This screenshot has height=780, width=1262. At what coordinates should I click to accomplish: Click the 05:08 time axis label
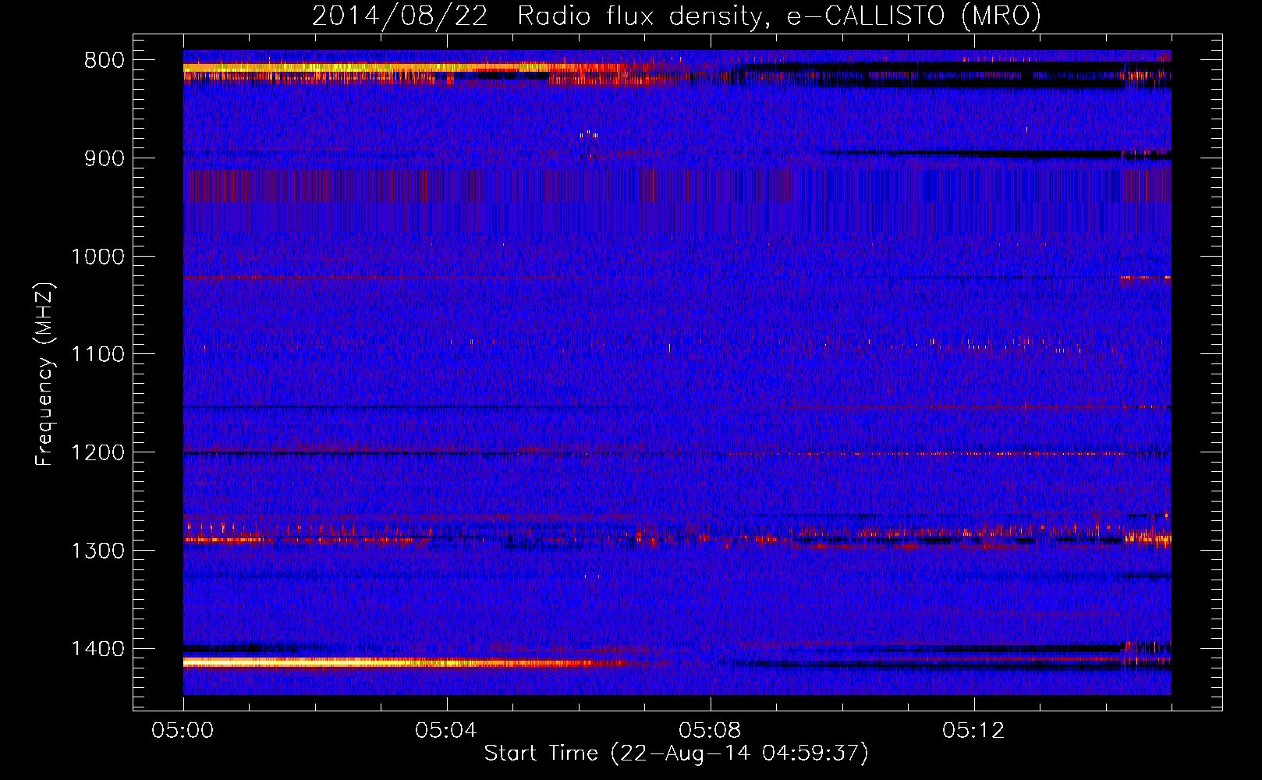(x=711, y=731)
